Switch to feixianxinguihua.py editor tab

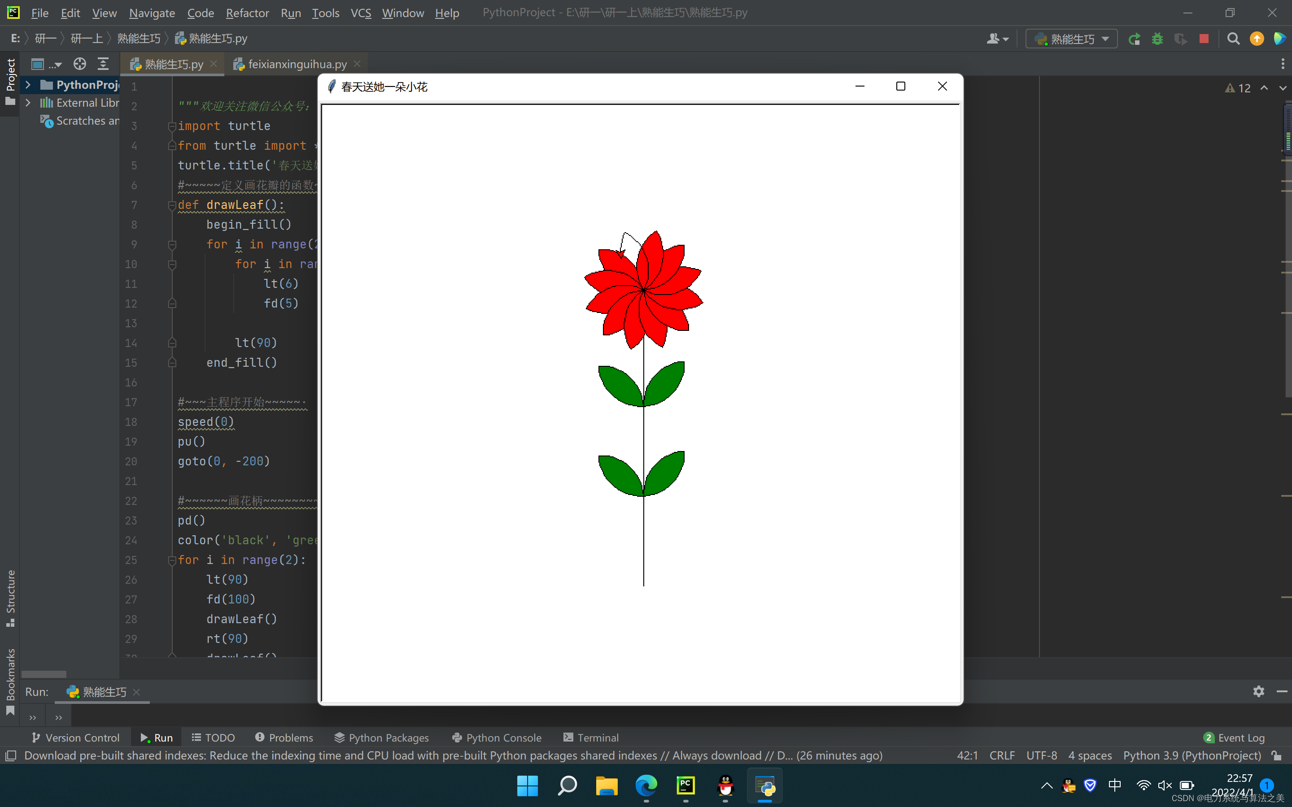click(x=297, y=64)
